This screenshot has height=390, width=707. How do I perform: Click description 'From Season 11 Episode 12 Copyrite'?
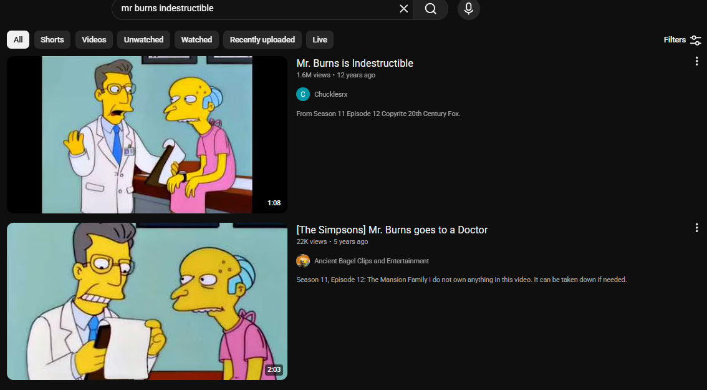(378, 114)
